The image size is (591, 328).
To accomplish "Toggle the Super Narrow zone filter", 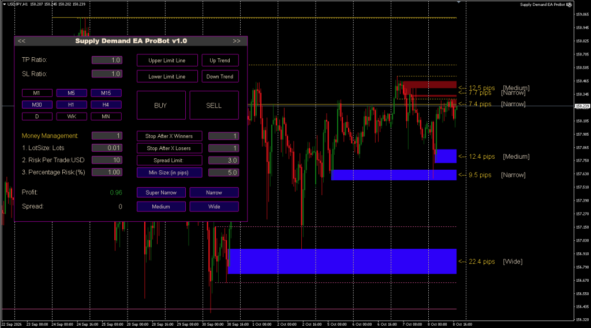I will [162, 192].
